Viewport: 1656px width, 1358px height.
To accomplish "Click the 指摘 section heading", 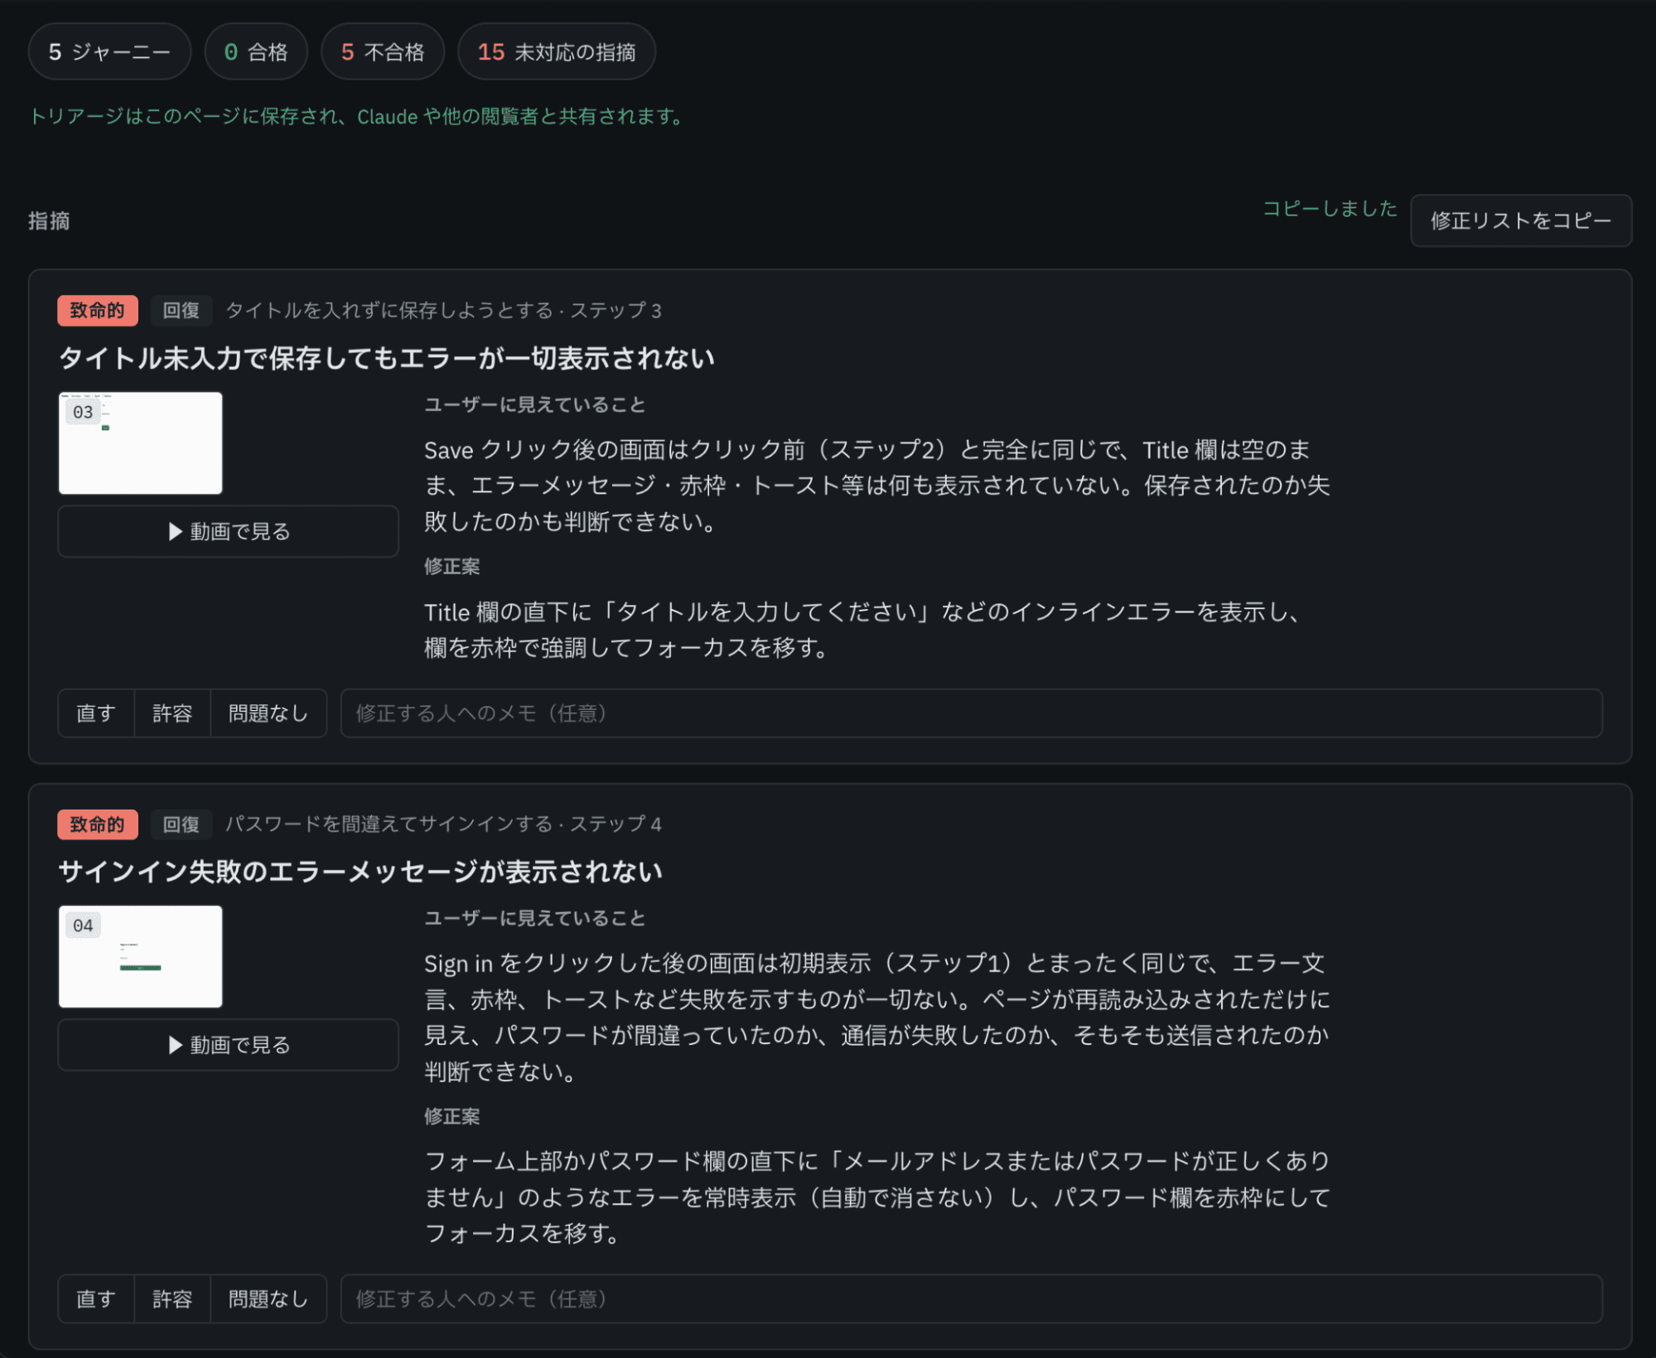I will click(x=49, y=221).
